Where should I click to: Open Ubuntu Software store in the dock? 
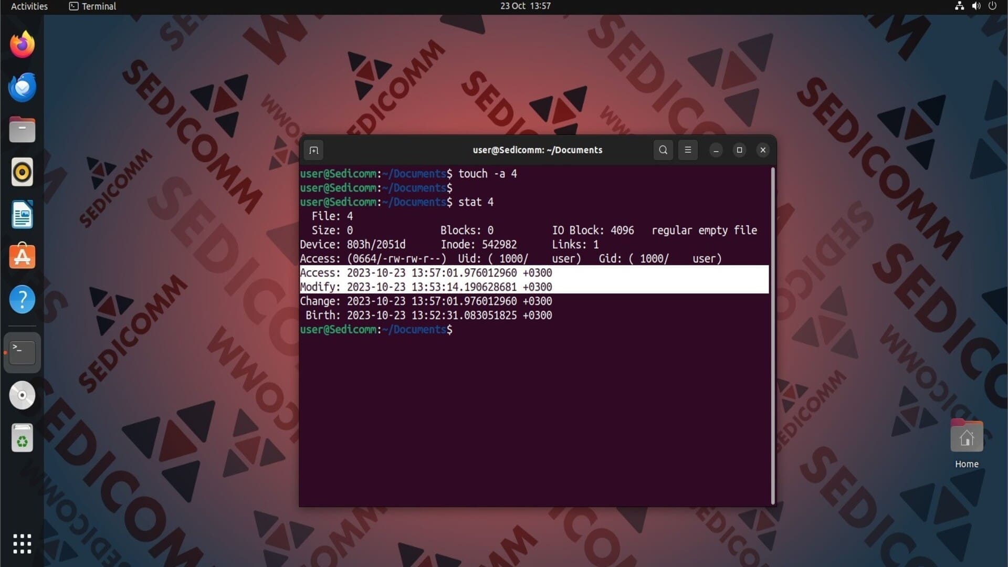tap(22, 256)
